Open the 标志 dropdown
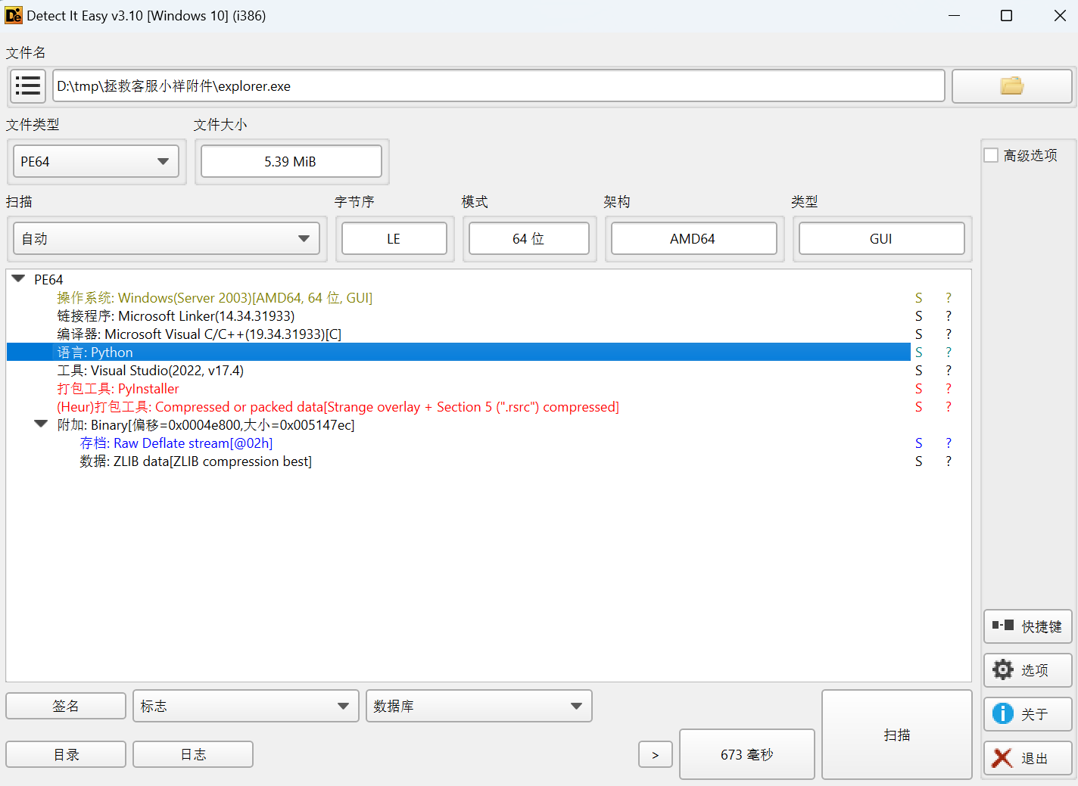1078x786 pixels. tap(245, 706)
